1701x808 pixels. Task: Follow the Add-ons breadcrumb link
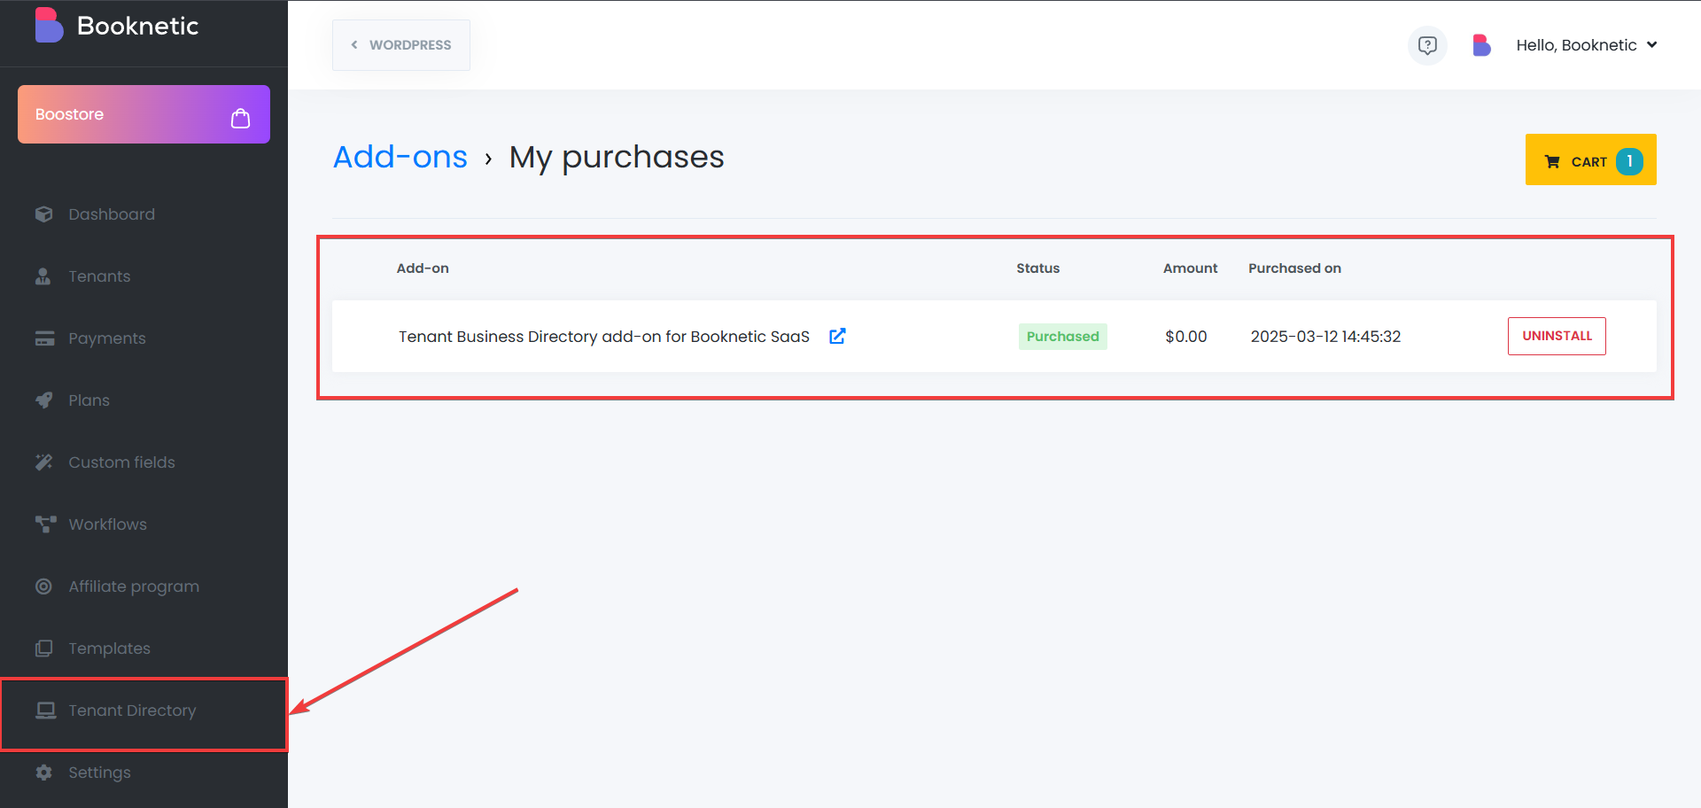[400, 157]
